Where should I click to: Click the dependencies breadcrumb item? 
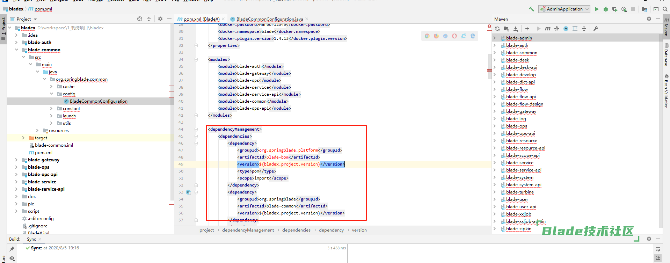coord(296,230)
